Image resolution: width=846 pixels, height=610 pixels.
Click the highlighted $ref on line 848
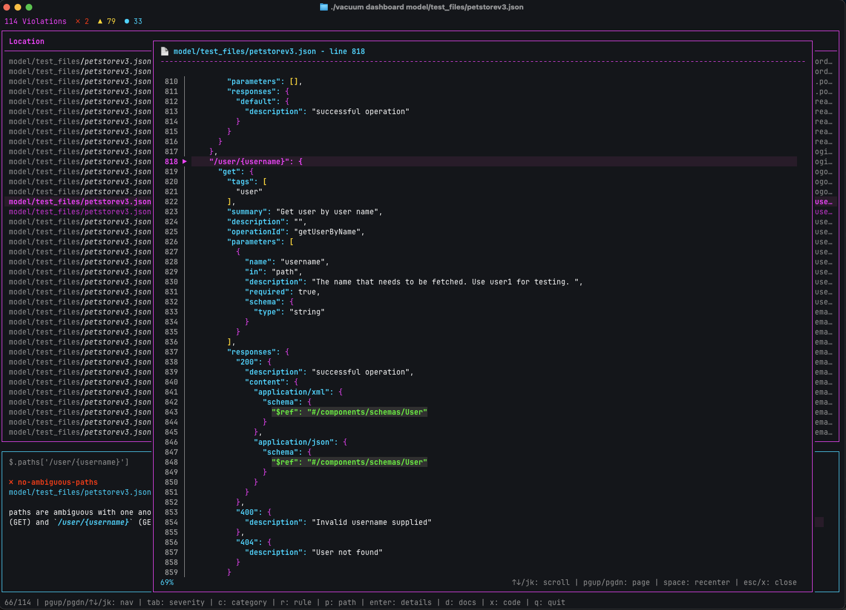pyautogui.click(x=350, y=462)
